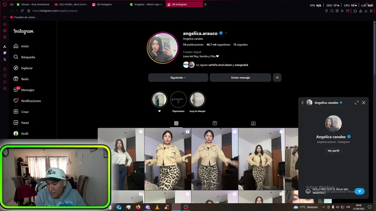This screenshot has width=376, height=211.
Task: Click the browser back arrow
Action: 11,11
